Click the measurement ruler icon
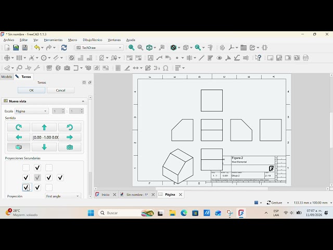Viewport: 333px width, 250px height. point(210,47)
